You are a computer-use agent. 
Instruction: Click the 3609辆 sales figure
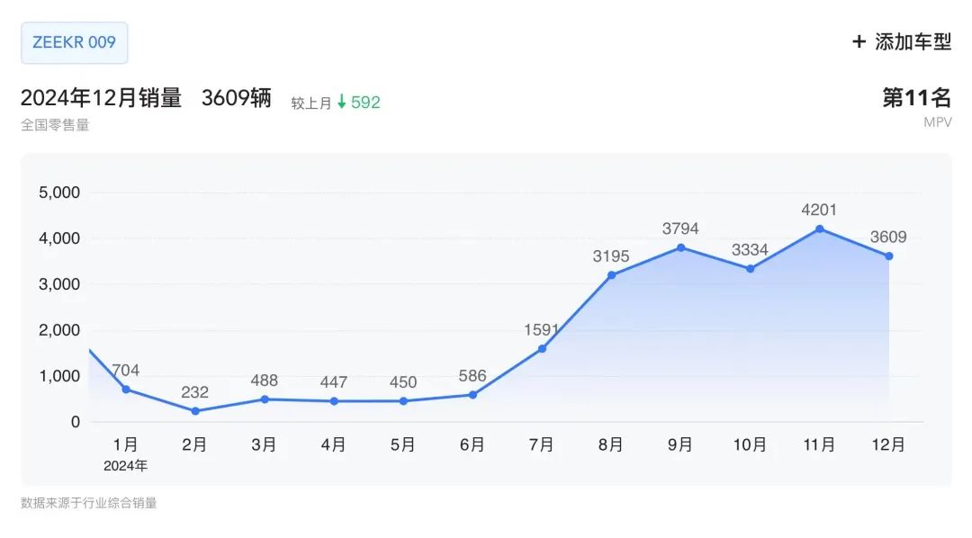[236, 98]
